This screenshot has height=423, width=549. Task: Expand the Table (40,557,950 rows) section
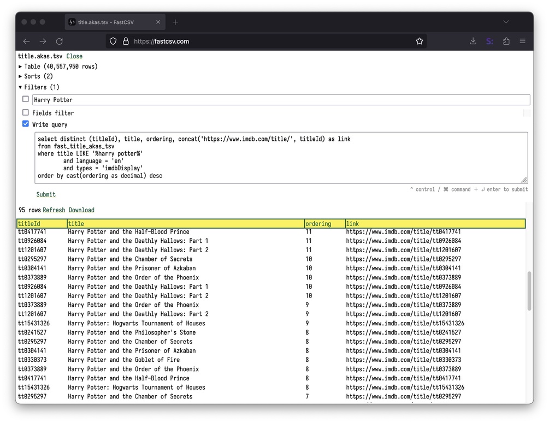tap(58, 67)
